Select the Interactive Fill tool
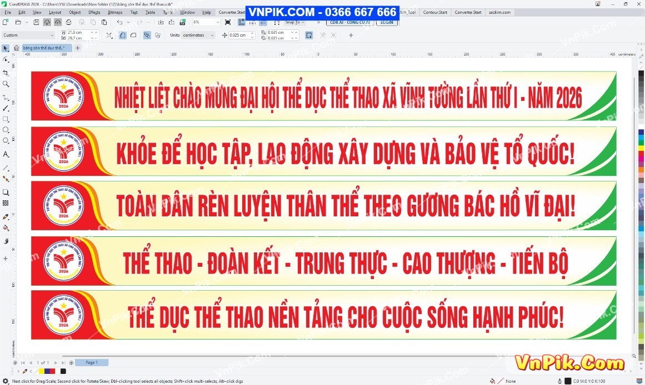Viewport: 645px width, 385px height. coord(6,227)
